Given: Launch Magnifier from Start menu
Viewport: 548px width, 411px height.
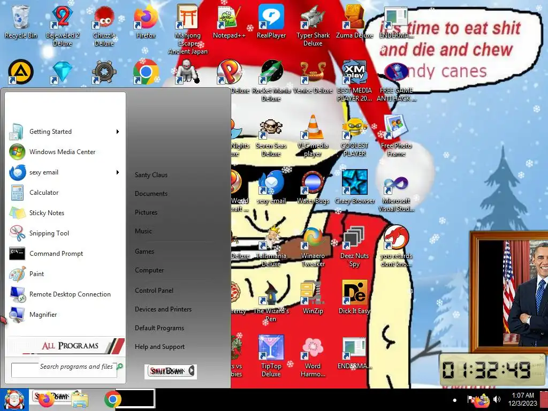Looking at the screenshot, I should tap(65, 315).
